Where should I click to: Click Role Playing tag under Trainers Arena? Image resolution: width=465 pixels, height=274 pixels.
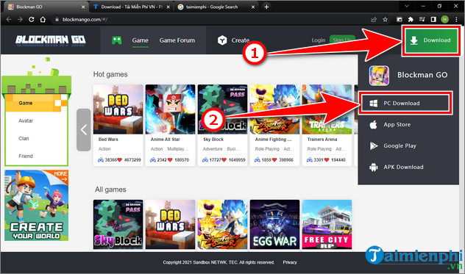[319, 149]
